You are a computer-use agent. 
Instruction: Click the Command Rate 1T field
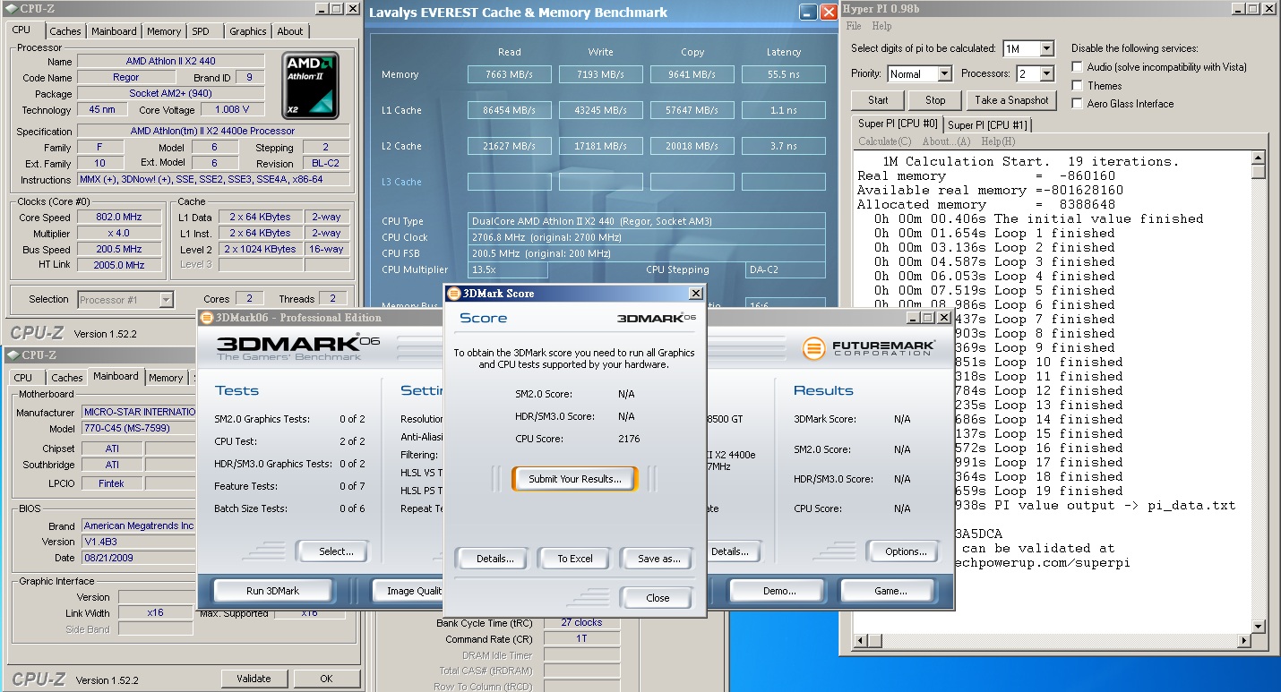click(581, 639)
